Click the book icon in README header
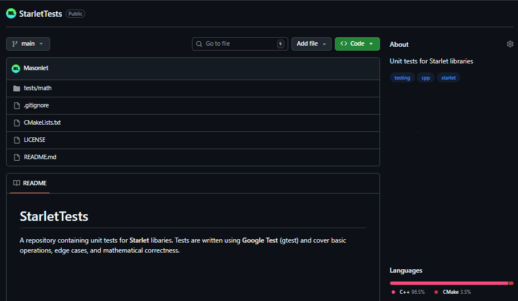The image size is (518, 301). (x=17, y=183)
